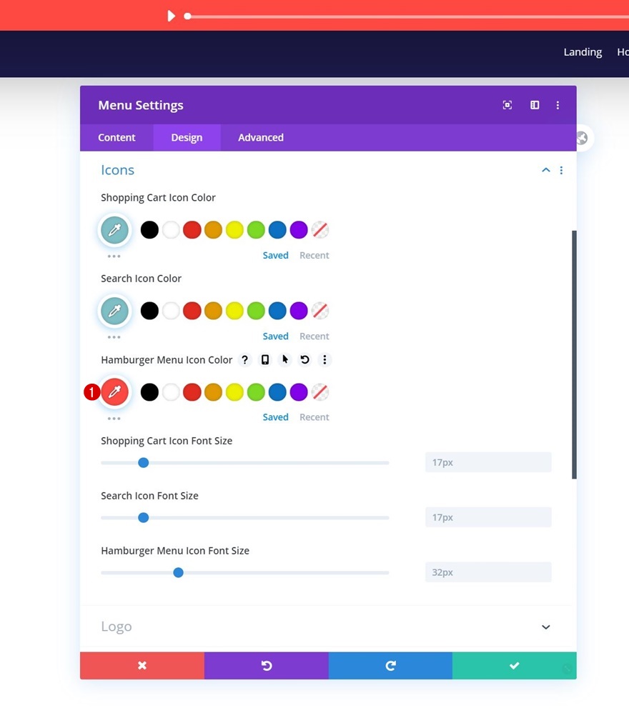
Task: Toggle the sidebar snap layout icon
Action: pyautogui.click(x=535, y=105)
